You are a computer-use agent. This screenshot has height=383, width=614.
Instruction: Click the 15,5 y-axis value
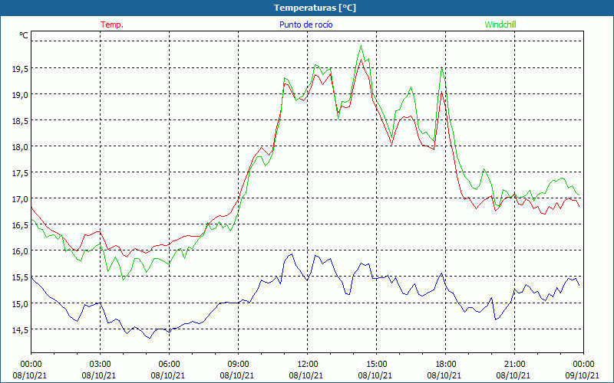click(x=20, y=278)
